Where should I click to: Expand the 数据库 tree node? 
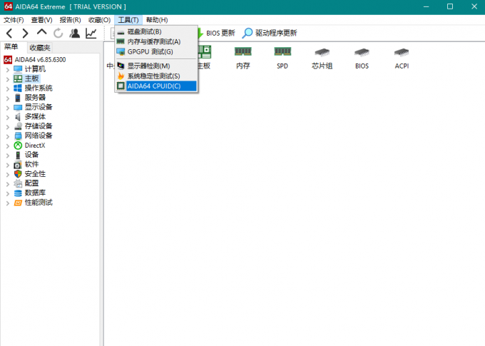[8, 193]
